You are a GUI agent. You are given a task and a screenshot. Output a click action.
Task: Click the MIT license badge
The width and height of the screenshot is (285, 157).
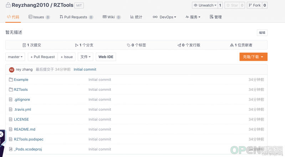[79, 5]
